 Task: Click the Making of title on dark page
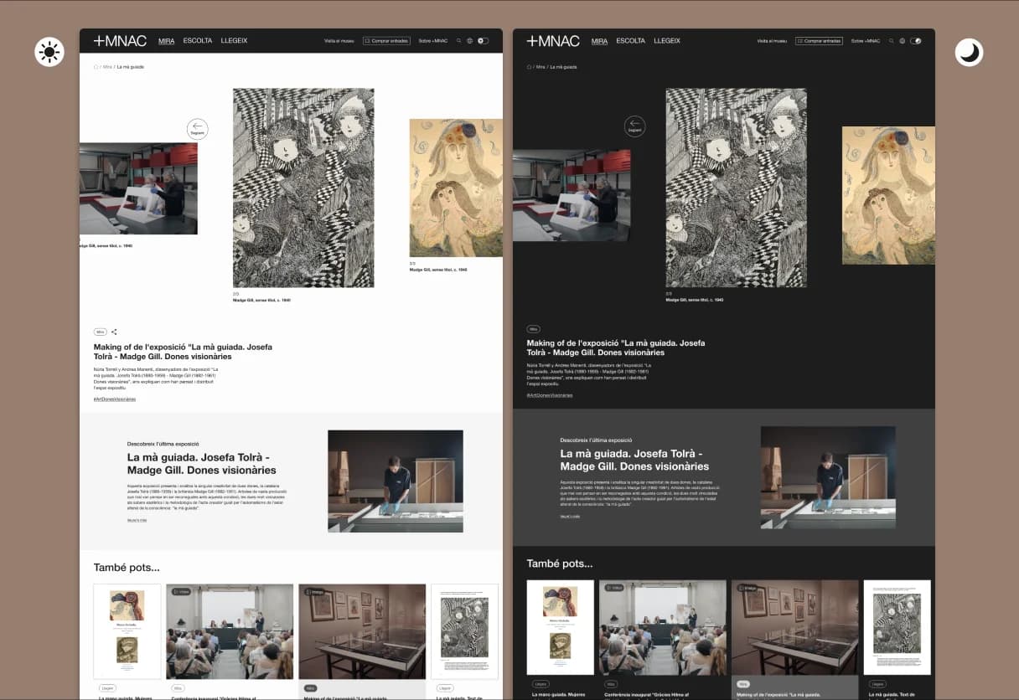tap(616, 347)
